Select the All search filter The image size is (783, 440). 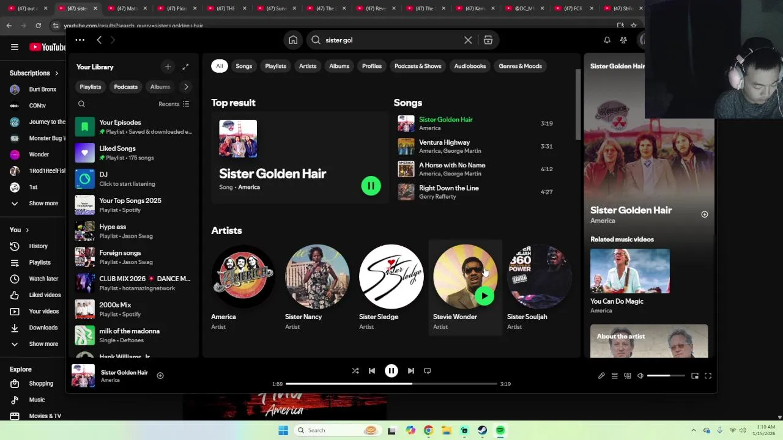[220, 66]
